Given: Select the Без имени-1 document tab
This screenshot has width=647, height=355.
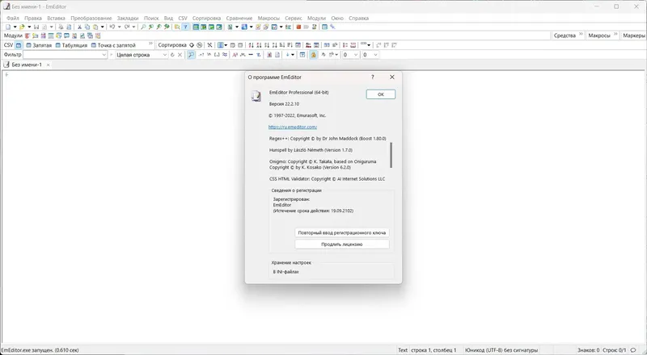Looking at the screenshot, I should (27, 65).
